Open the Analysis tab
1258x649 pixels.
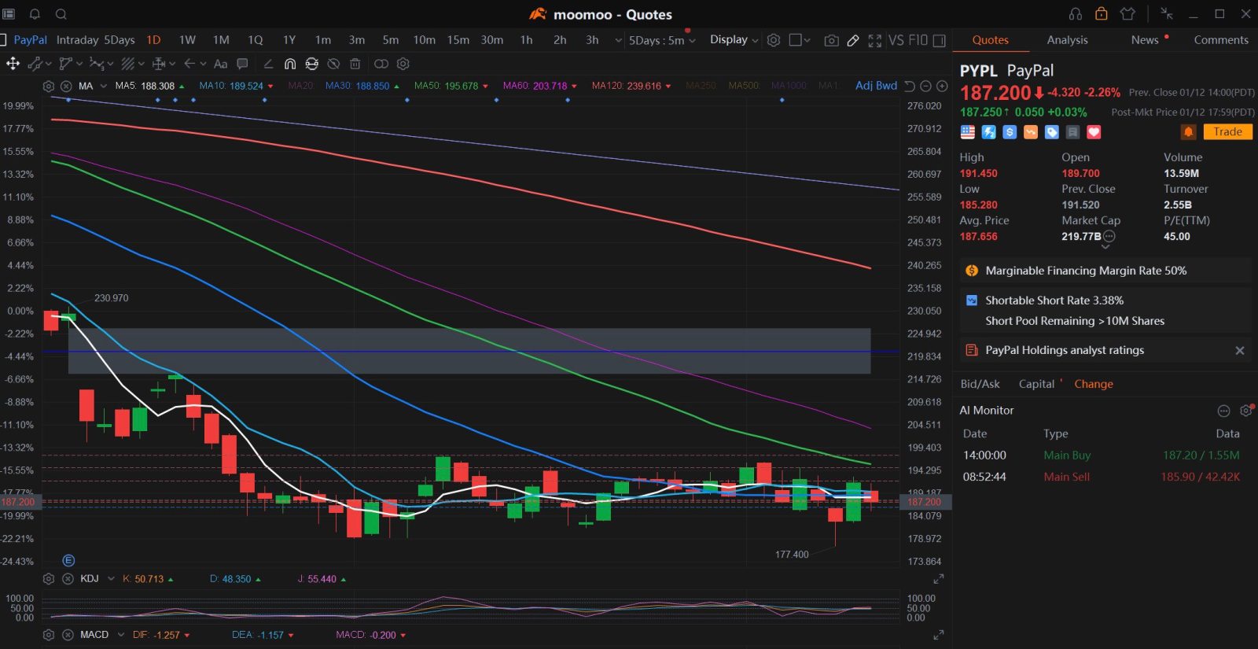(1067, 40)
